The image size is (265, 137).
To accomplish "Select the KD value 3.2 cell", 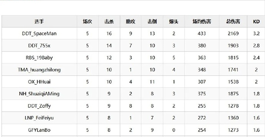I will [x=256, y=33].
